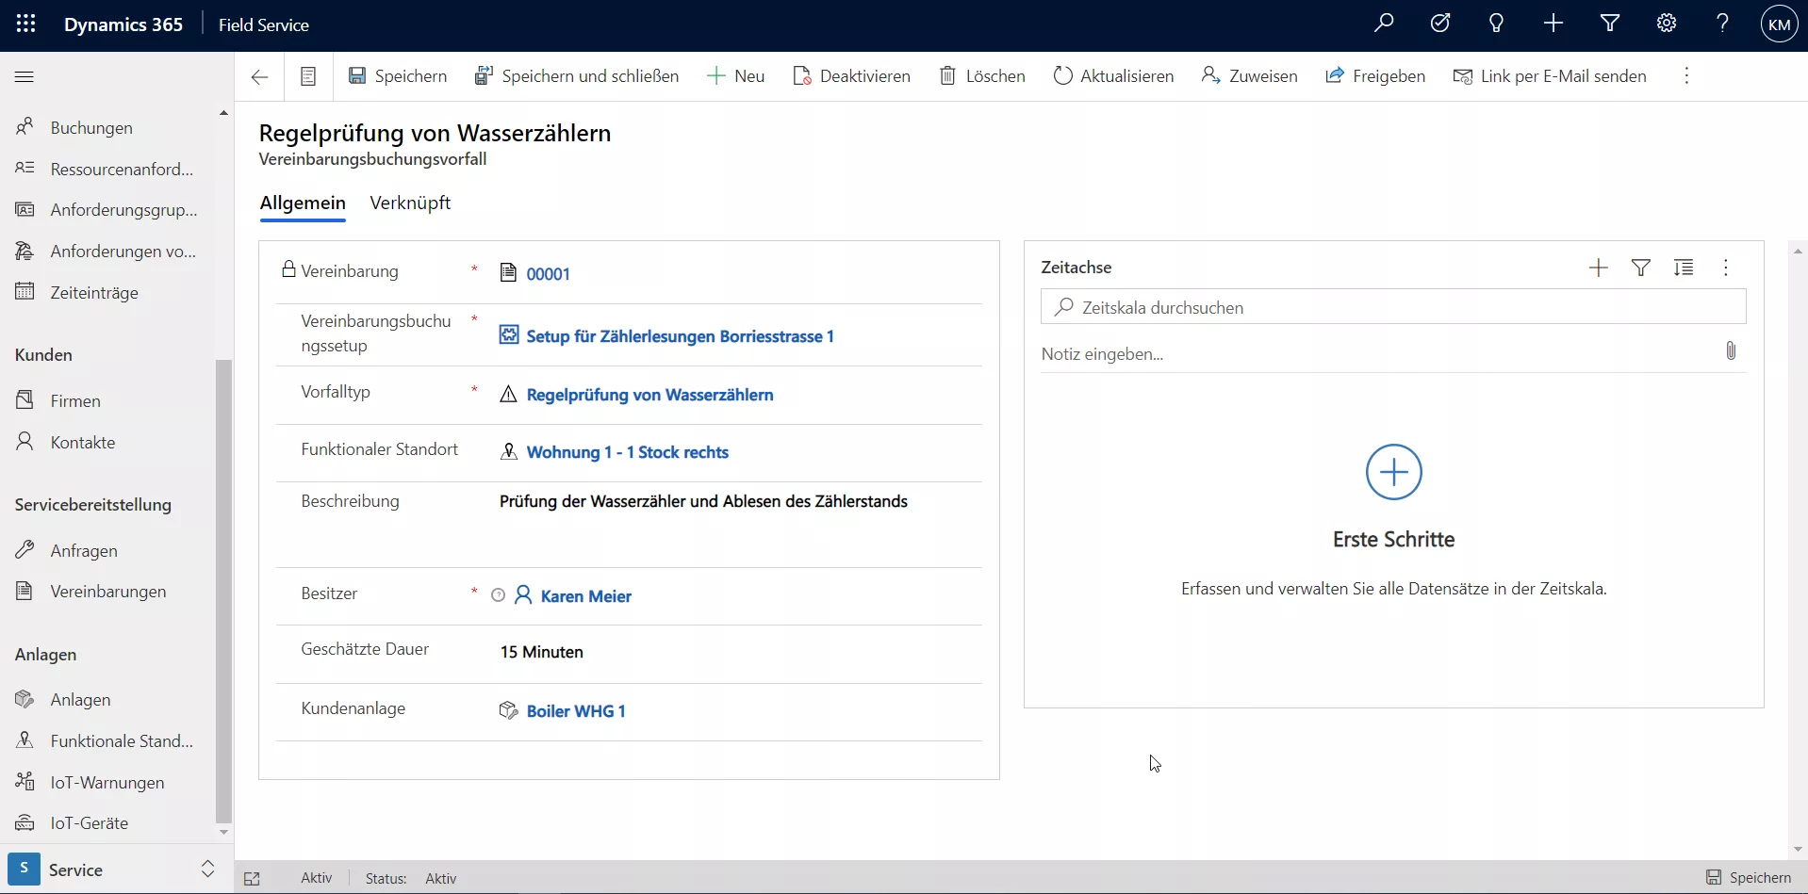The image size is (1808, 894).
Task: Click Speichern und schließen button
Action: point(577,76)
